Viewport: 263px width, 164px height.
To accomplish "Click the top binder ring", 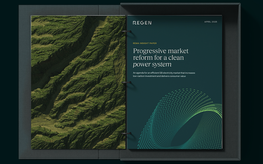I will click(128, 31).
